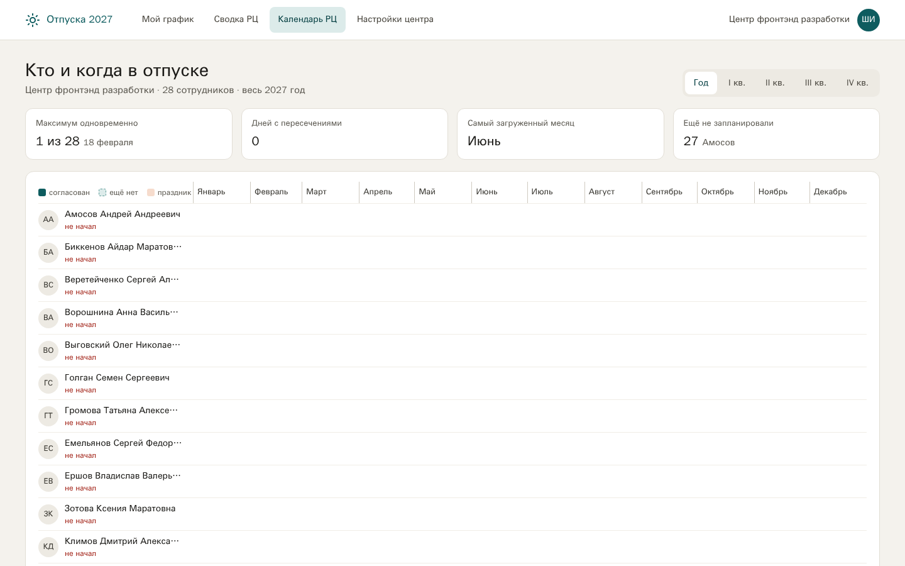Open the Ещё не запланировали card
This screenshot has width=905, height=566.
tap(776, 134)
